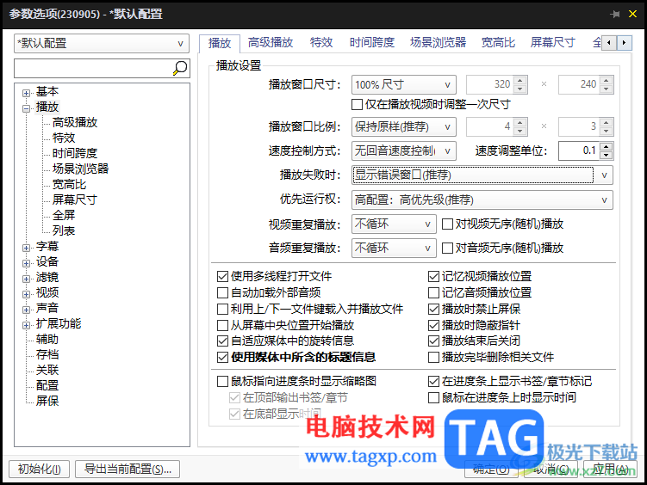Select 配置 in the tree
Image resolution: width=647 pixels, height=485 pixels.
[x=47, y=385]
